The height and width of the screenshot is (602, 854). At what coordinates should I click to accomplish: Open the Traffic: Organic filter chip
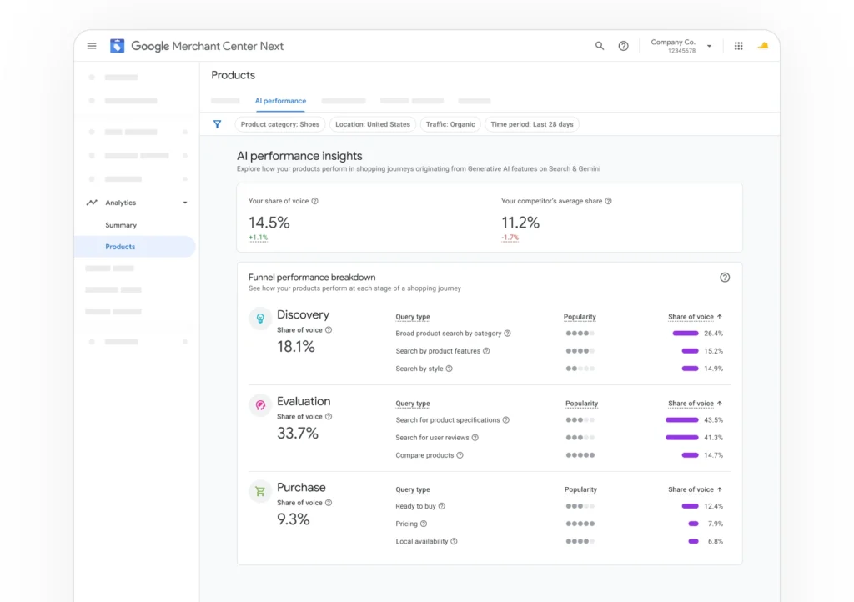tap(450, 124)
